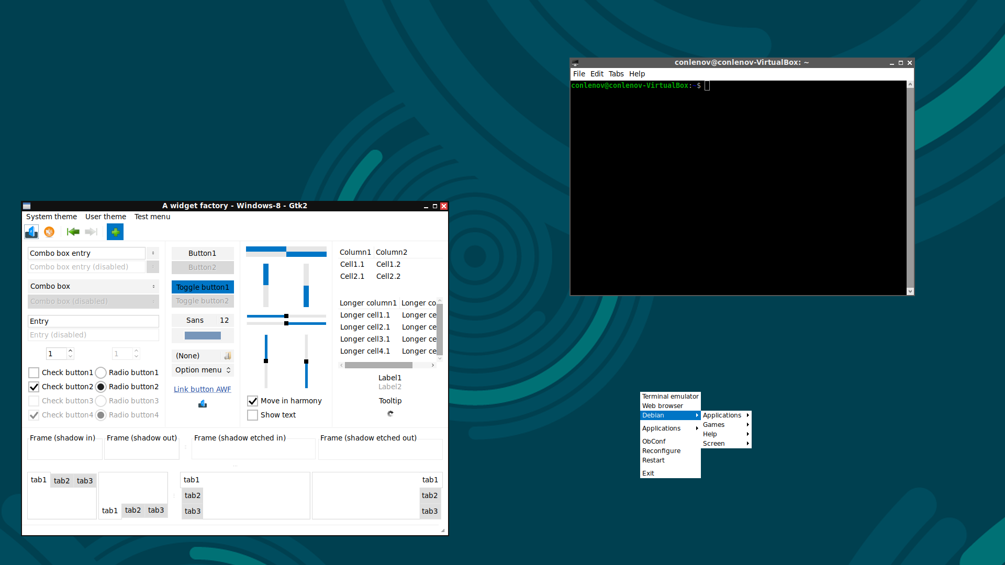The width and height of the screenshot is (1005, 565).
Task: Select the Longer cell3.1 row
Action: point(387,339)
